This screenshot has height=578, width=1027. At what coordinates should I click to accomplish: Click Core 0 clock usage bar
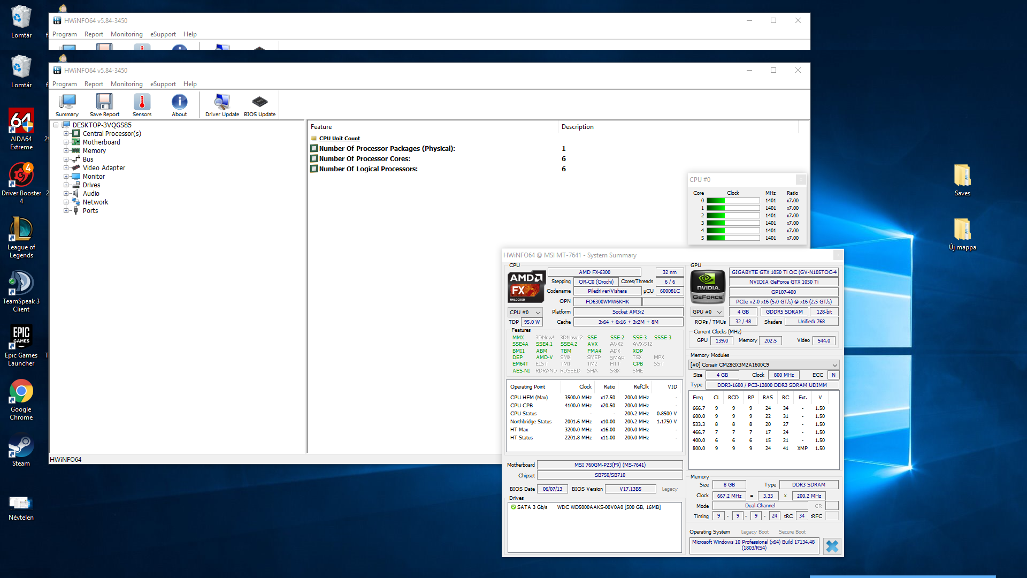[733, 201]
